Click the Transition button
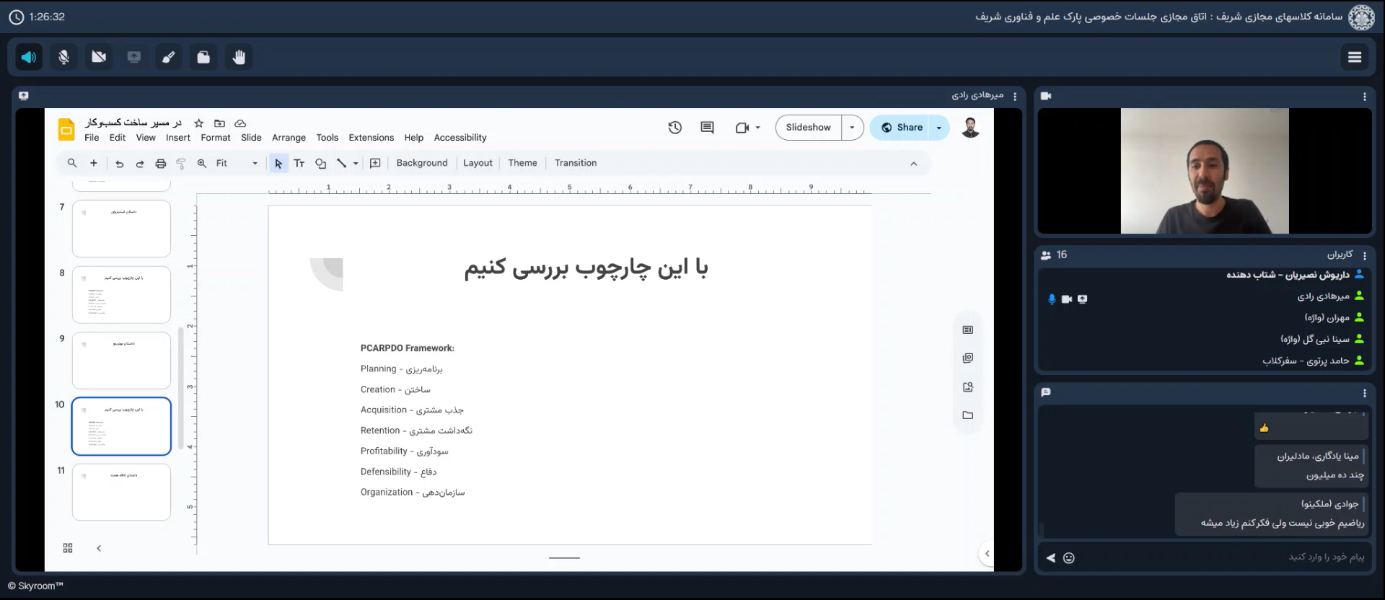This screenshot has width=1385, height=600. 576,164
